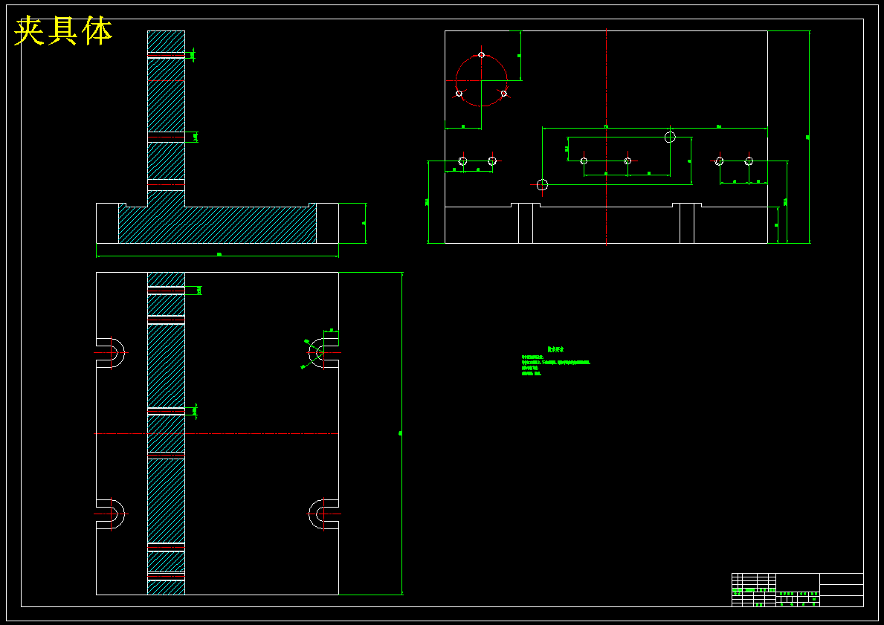Pick the horizontal red centerline across the plan view
The width and height of the screenshot is (884, 625).
[216, 433]
